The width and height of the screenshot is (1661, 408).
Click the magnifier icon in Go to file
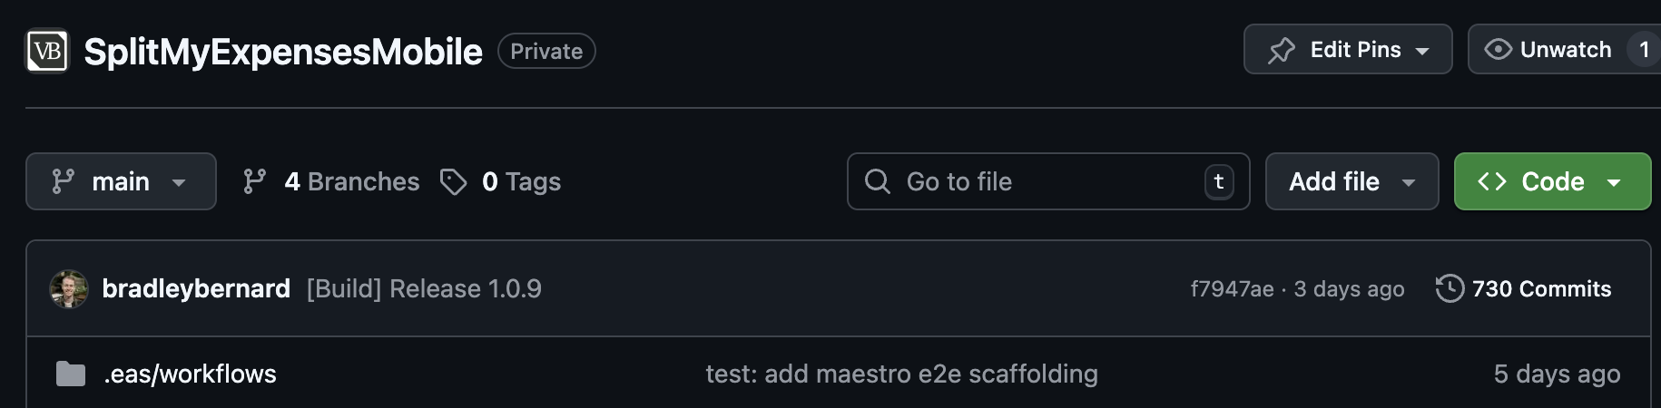click(878, 181)
